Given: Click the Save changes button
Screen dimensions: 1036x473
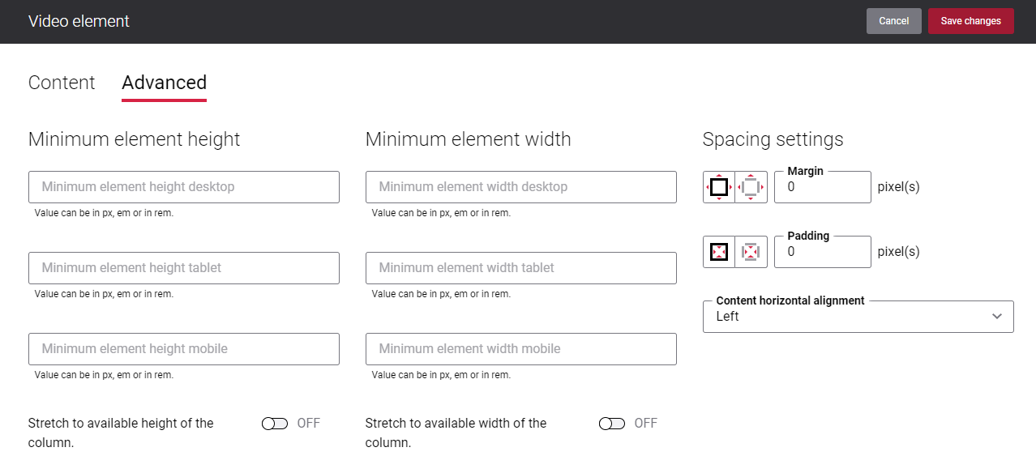Looking at the screenshot, I should point(971,21).
